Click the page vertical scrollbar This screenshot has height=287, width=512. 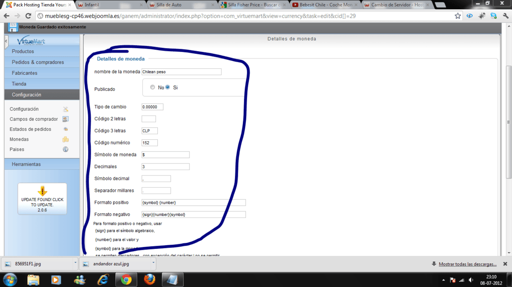point(508,122)
